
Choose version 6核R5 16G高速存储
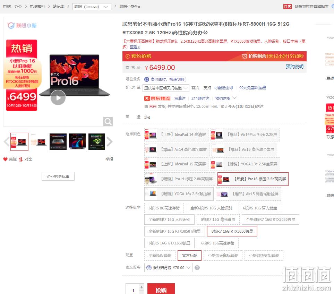pos(217,243)
